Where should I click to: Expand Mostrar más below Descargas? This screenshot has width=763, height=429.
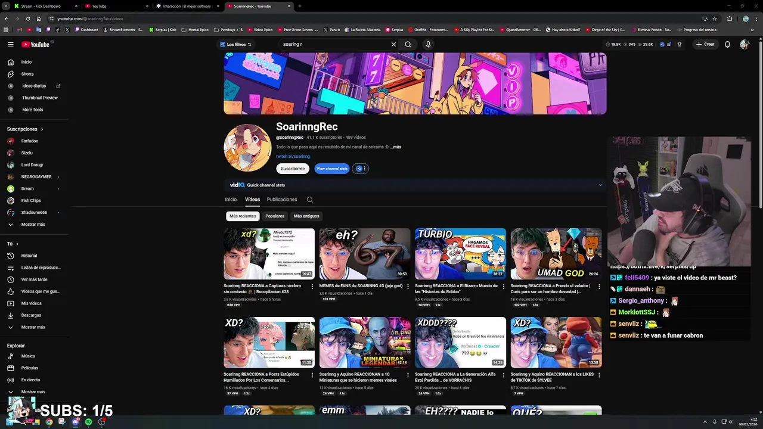click(27, 327)
